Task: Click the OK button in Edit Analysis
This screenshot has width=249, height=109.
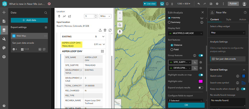Action: coord(186,105)
